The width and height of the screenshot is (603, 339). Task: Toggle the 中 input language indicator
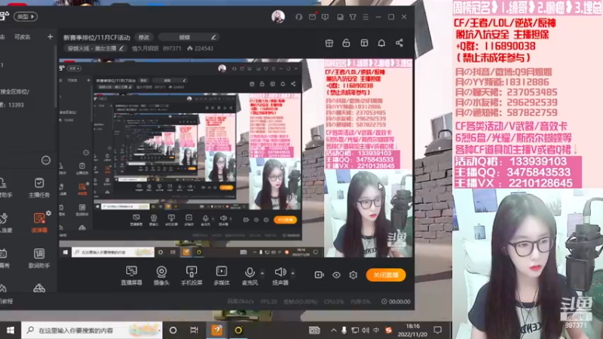pos(376,330)
